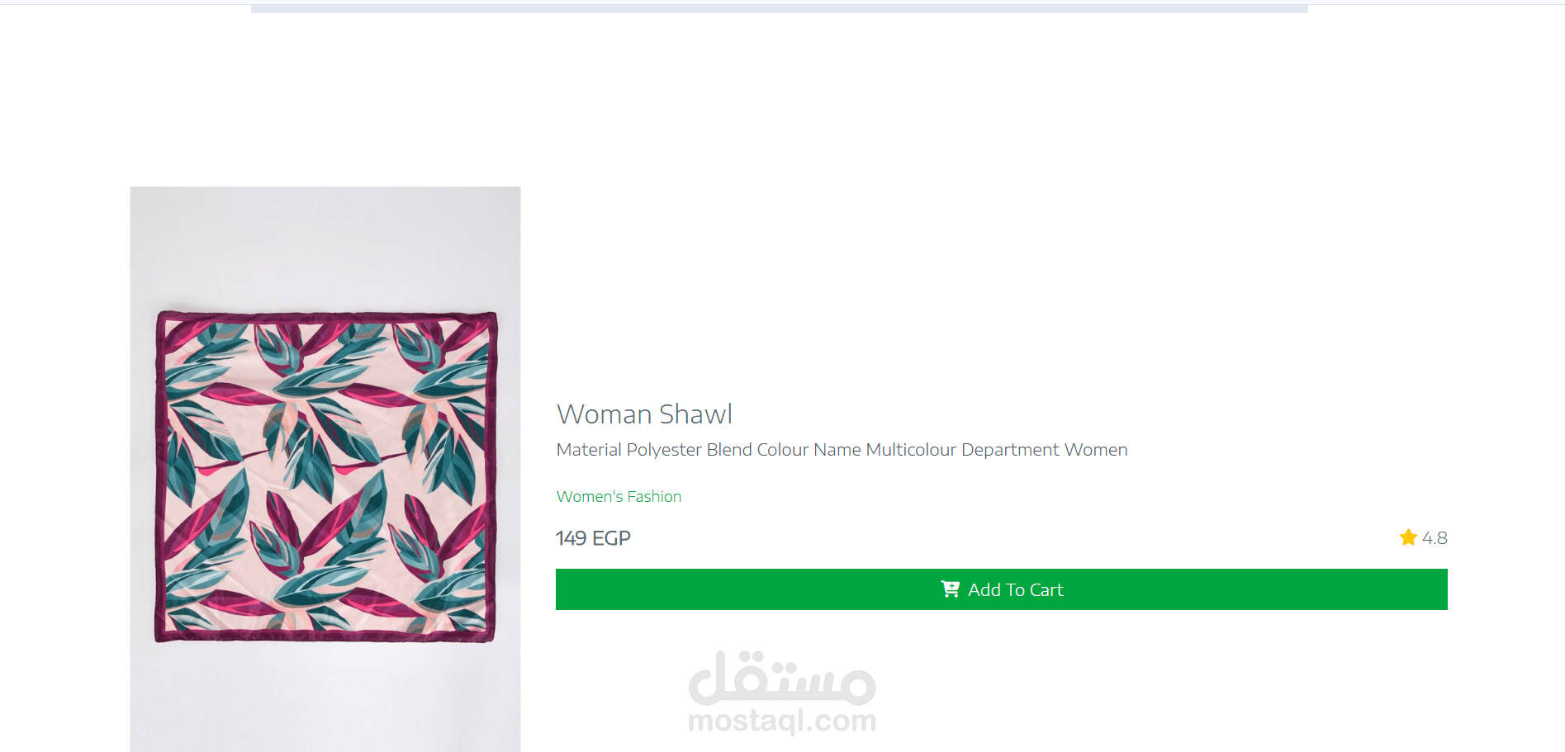The image size is (1565, 752).
Task: Click the Add To Cart button label
Action: (x=1016, y=589)
